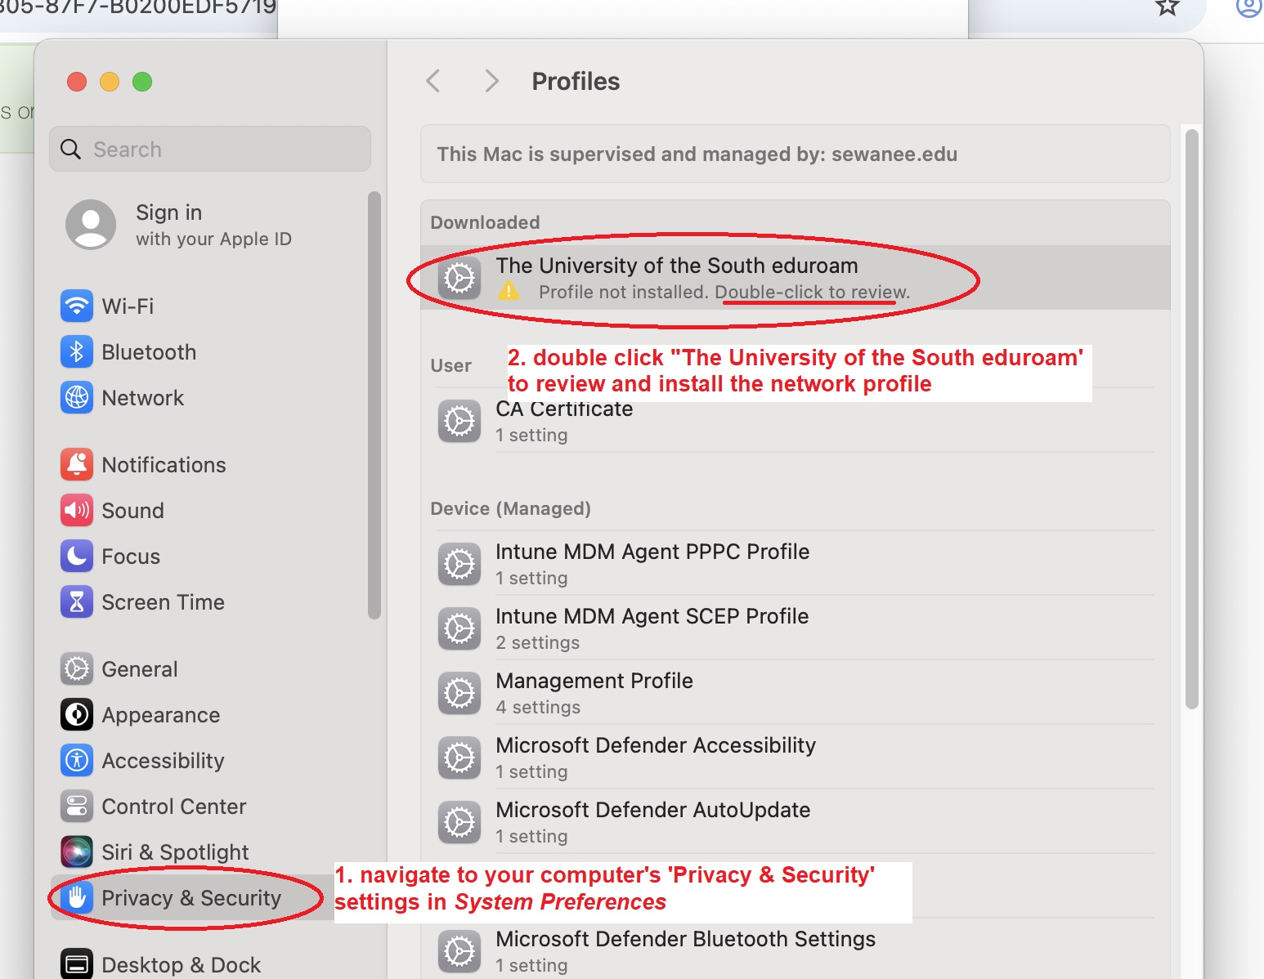The image size is (1264, 979).
Task: Click Microsoft Defender Accessibility profile icon
Action: (459, 758)
